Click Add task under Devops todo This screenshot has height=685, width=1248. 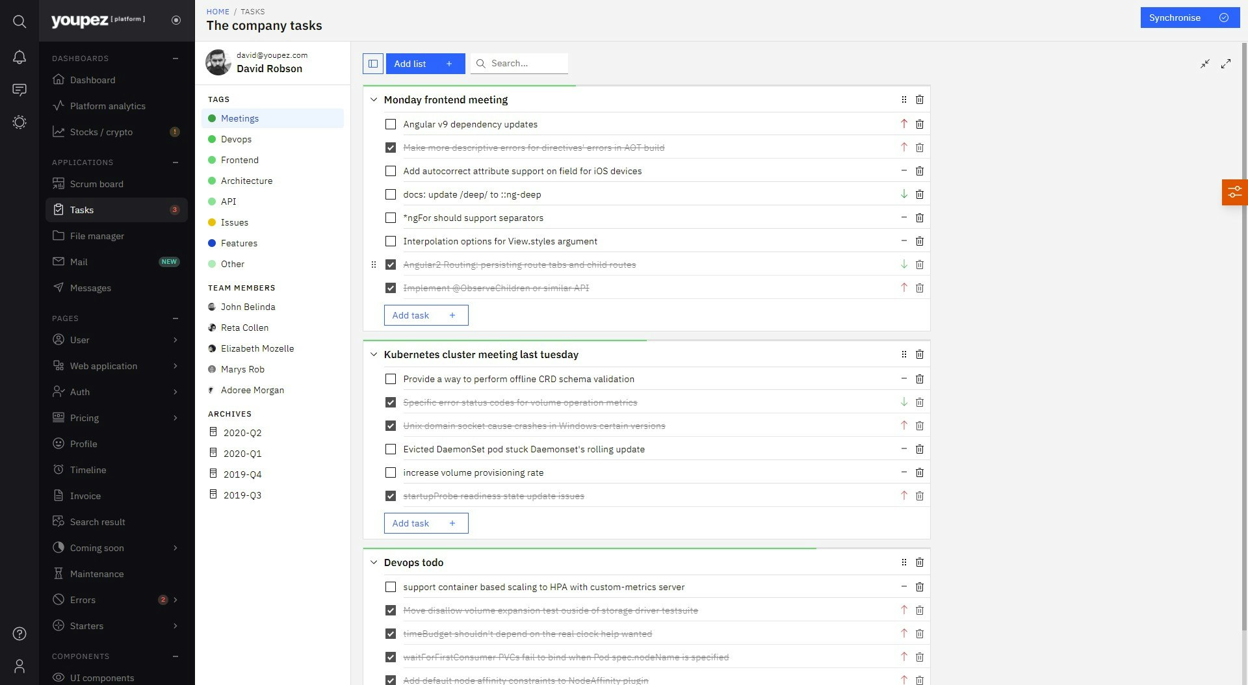[426, 682]
